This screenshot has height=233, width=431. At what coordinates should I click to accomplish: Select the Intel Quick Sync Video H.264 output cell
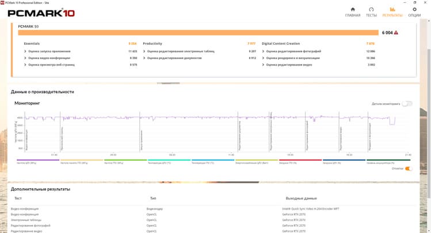click(311, 209)
